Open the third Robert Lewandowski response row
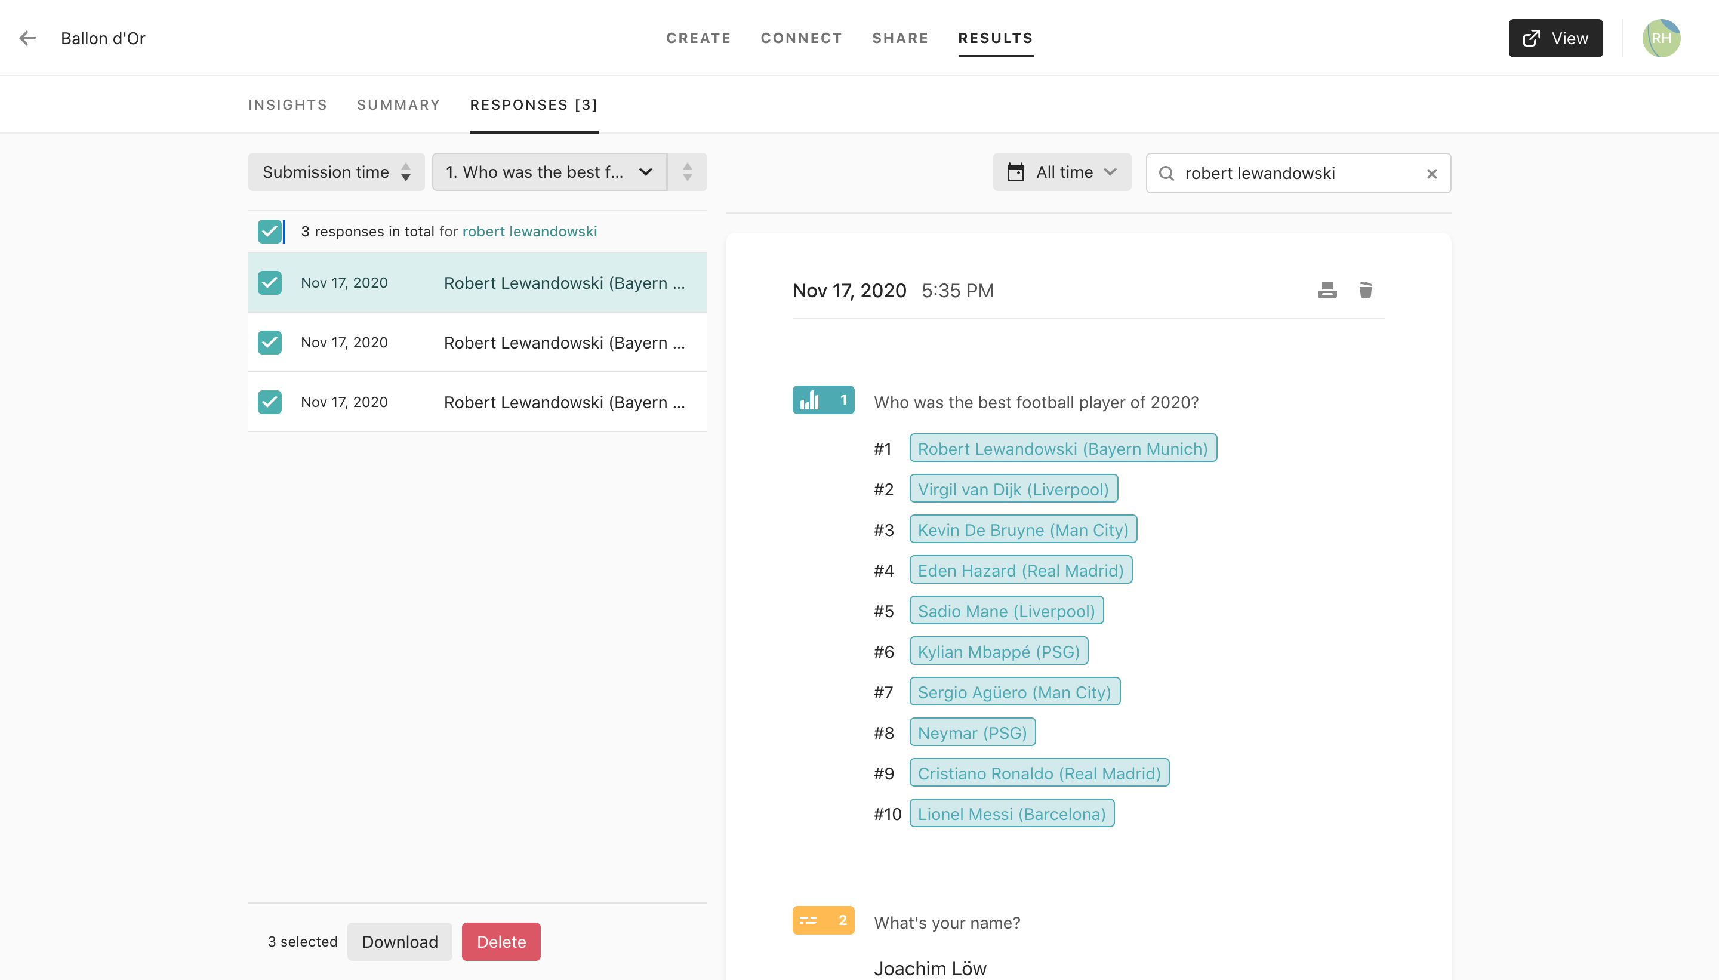1719x980 pixels. [477, 402]
